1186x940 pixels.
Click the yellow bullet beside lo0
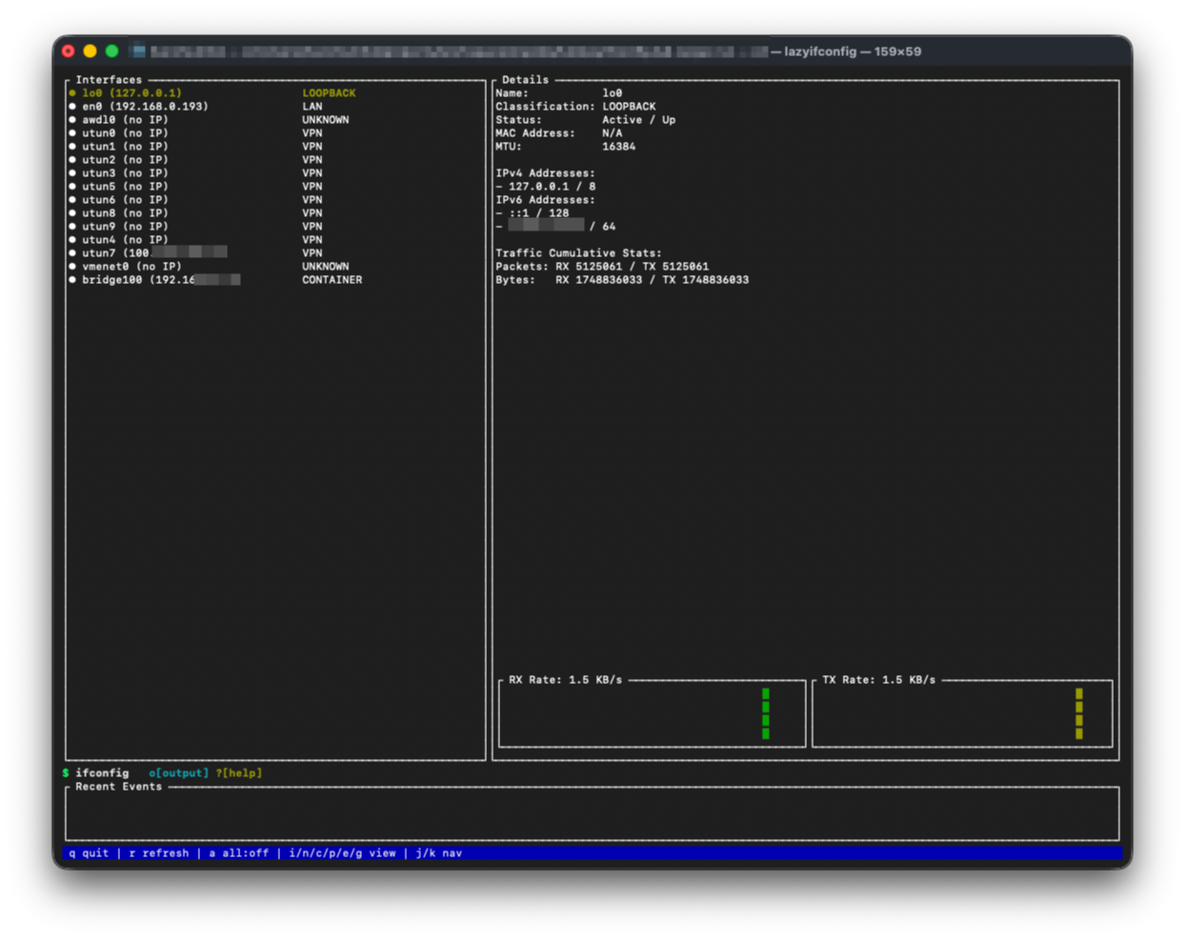point(72,93)
